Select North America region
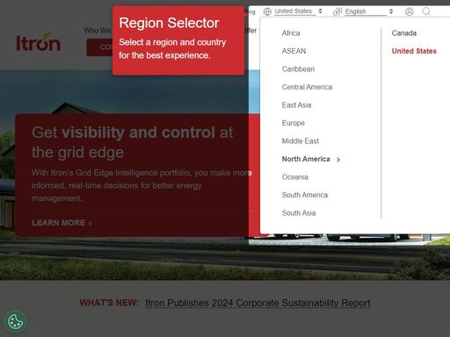The width and height of the screenshot is (450, 337). [x=306, y=159]
